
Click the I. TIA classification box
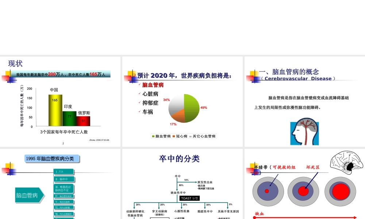point(63,171)
